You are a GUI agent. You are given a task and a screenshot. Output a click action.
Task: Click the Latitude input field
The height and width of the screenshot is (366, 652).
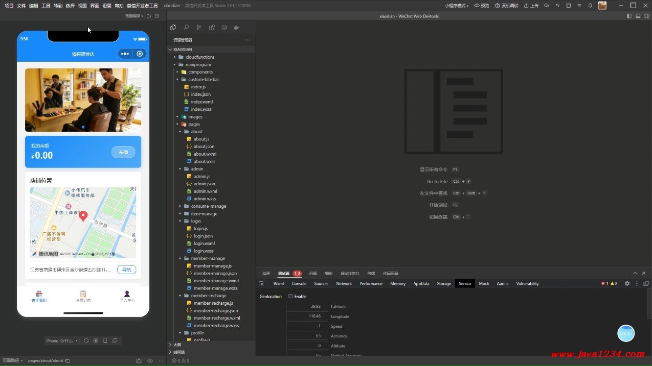pos(307,307)
